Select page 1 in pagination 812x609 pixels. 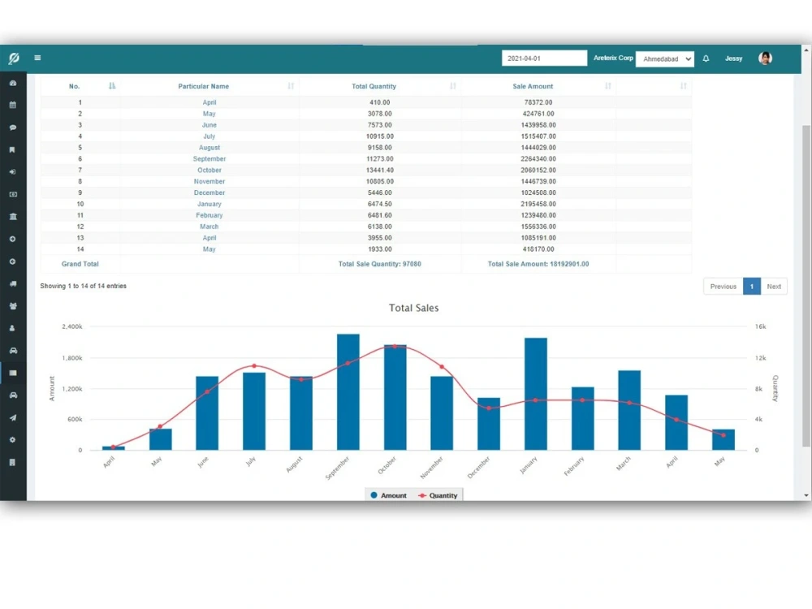pos(752,287)
